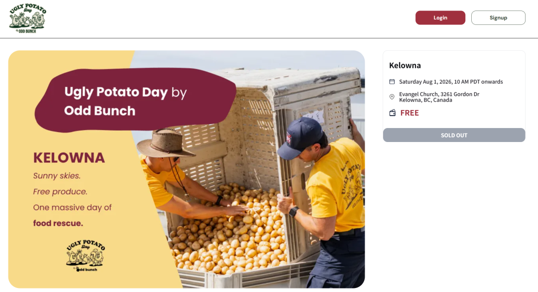Click the Ugly Potato Day logo in banner
Image resolution: width=538 pixels, height=292 pixels.
click(x=86, y=256)
